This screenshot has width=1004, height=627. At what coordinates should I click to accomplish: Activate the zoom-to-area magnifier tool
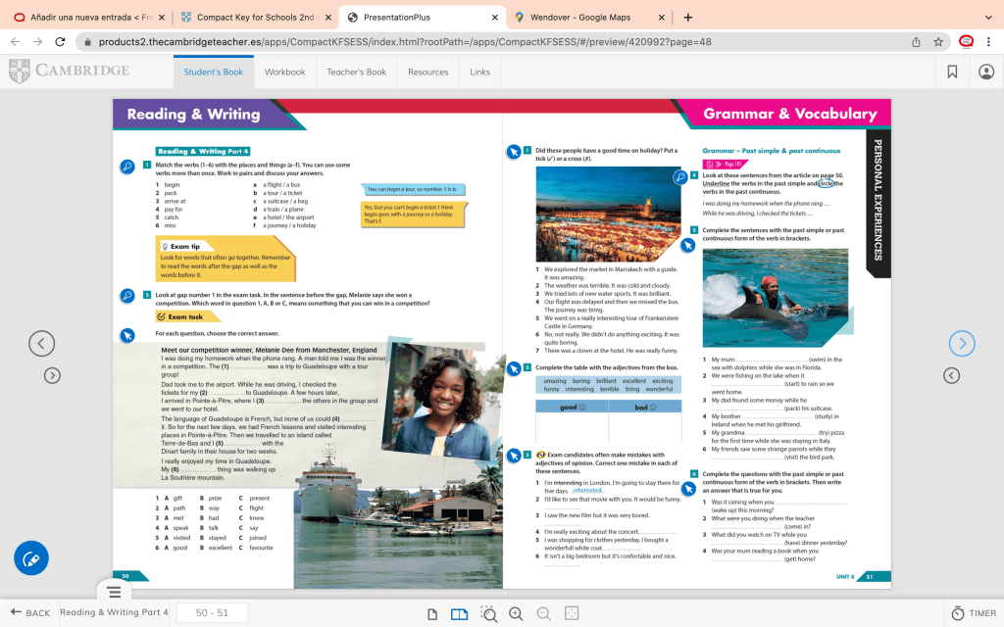[x=487, y=613]
